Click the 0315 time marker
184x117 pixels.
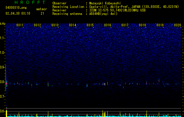pyautogui.click(x=90, y=25)
